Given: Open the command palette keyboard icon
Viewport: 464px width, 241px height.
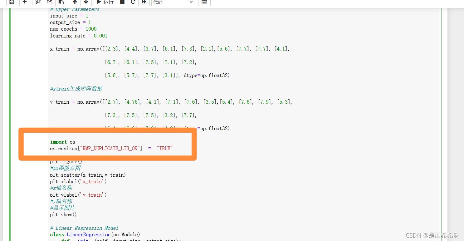Looking at the screenshot, I should point(204,2).
